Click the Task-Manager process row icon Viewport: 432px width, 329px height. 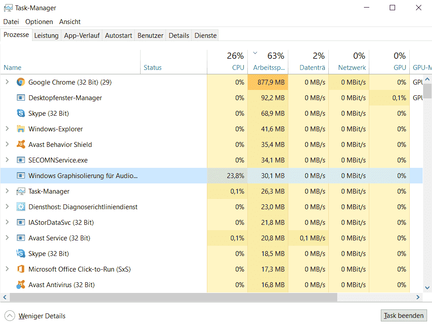(20, 191)
